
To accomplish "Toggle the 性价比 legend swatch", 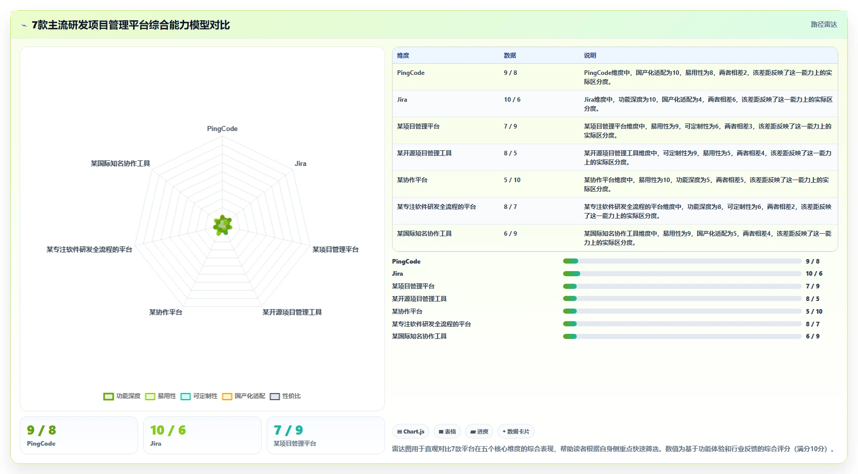I will click(x=275, y=397).
